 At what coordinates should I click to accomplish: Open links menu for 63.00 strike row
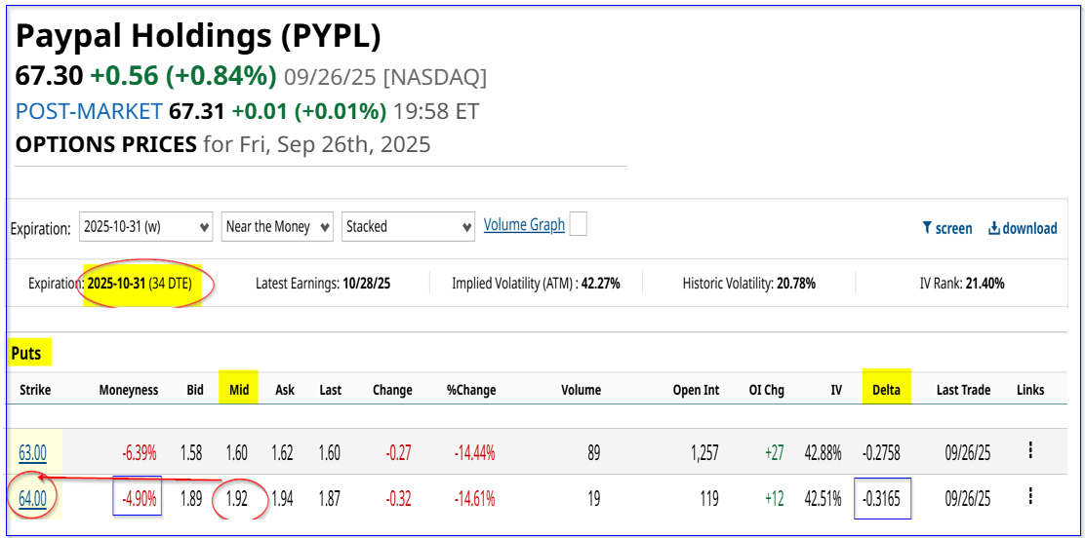(x=1030, y=451)
